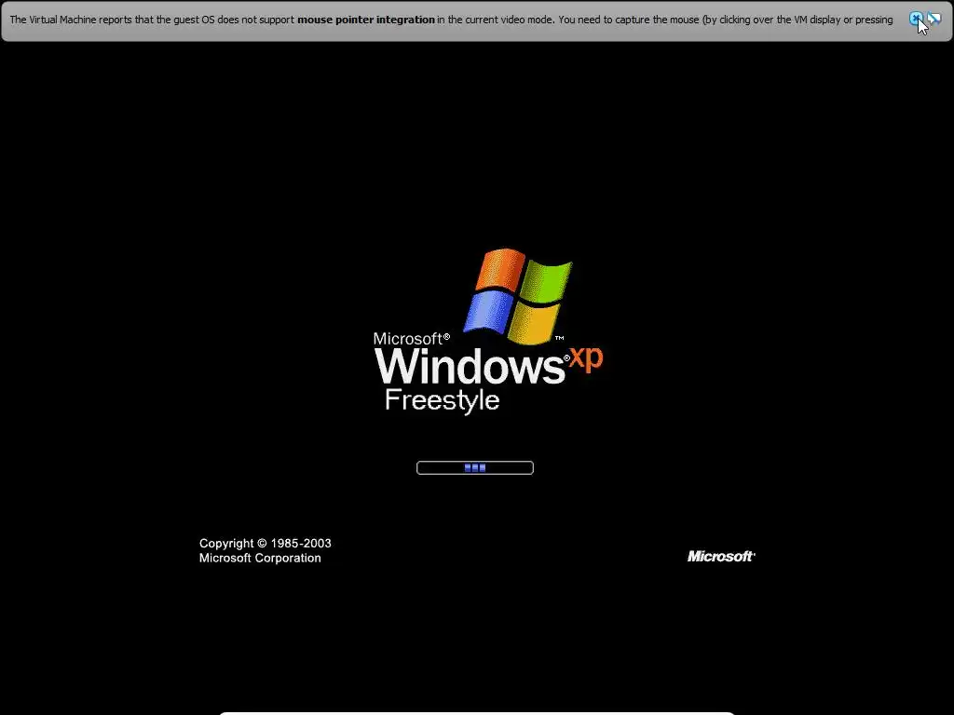Click the large 'Windows' wordmark
Viewport: 954px width, 715px height.
(470, 367)
